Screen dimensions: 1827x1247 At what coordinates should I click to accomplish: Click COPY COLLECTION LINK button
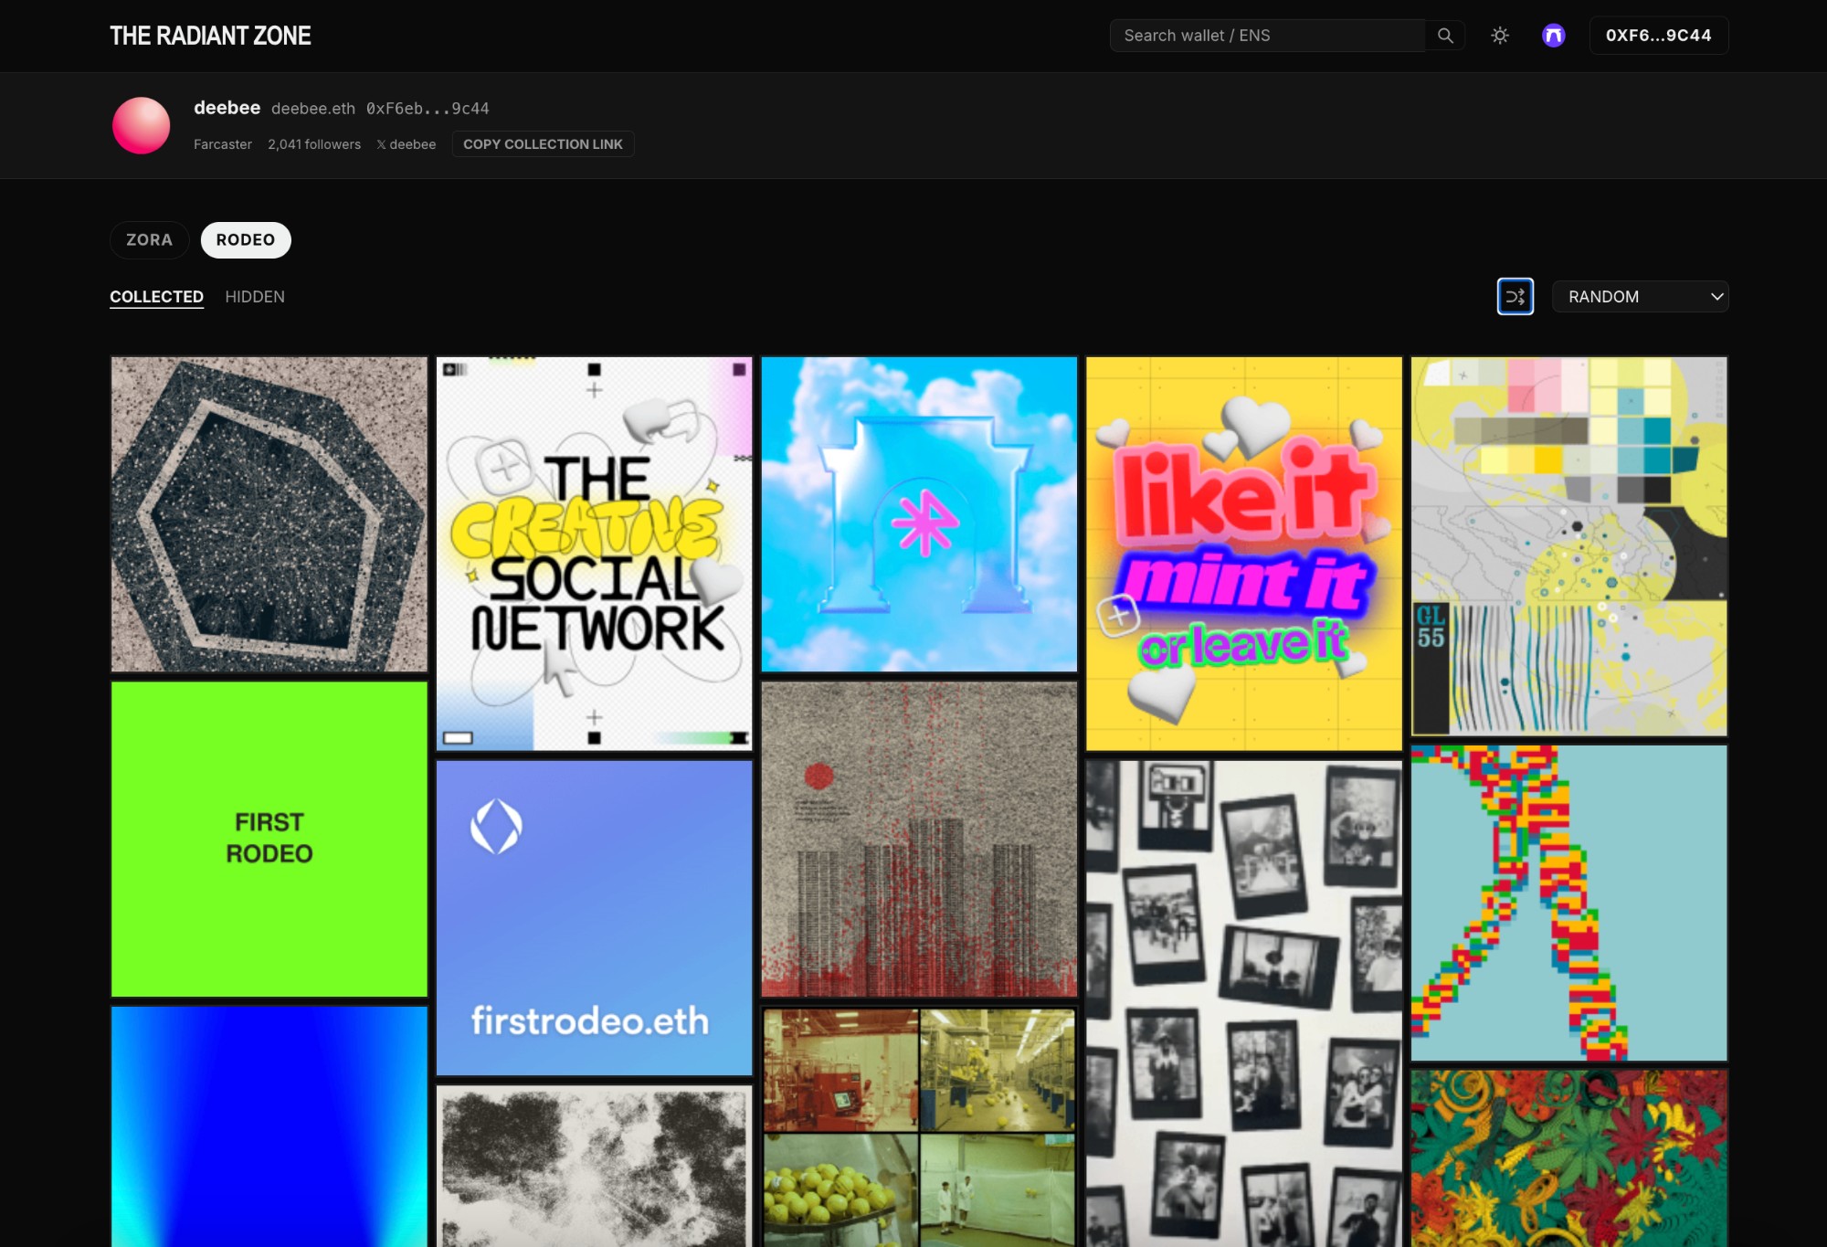(x=543, y=144)
